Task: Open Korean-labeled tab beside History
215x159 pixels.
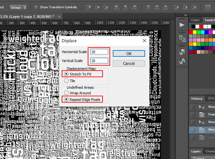Action: tap(210, 99)
